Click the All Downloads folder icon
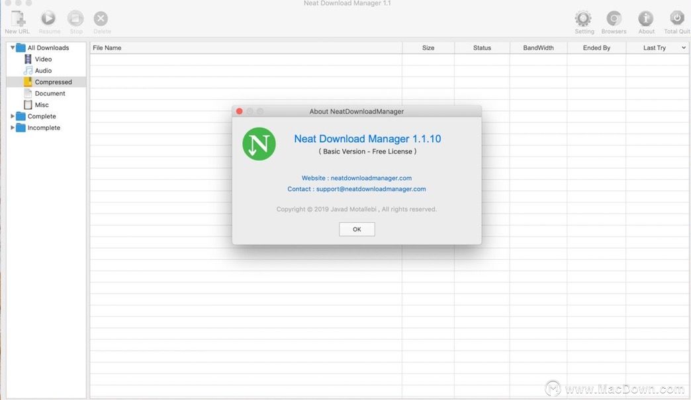The width and height of the screenshot is (691, 400). (21, 48)
